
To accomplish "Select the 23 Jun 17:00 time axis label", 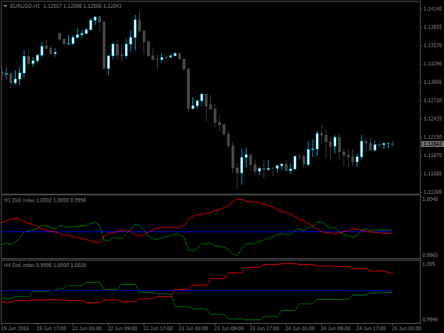I will pyautogui.click(x=264, y=329).
